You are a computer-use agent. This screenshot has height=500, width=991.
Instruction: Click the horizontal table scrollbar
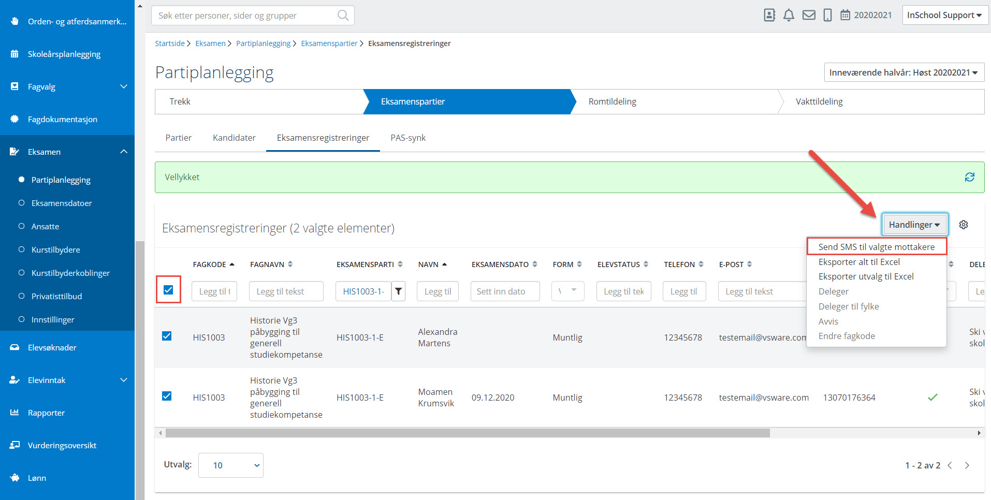pyautogui.click(x=468, y=433)
